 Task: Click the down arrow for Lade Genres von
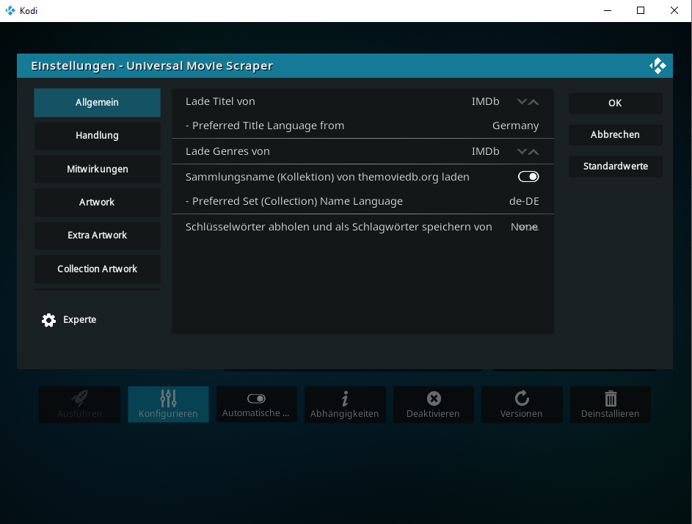(x=522, y=152)
